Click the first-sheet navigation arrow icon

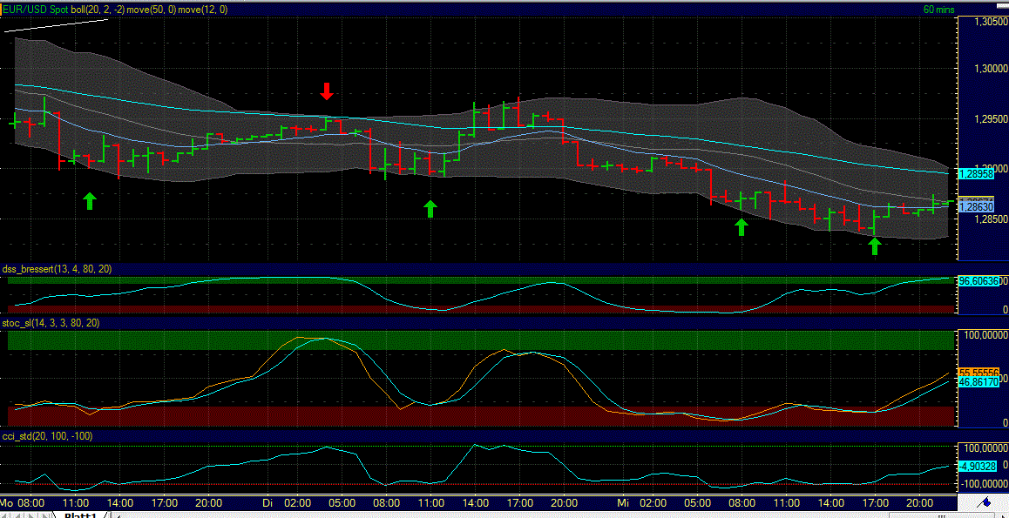coord(4,514)
